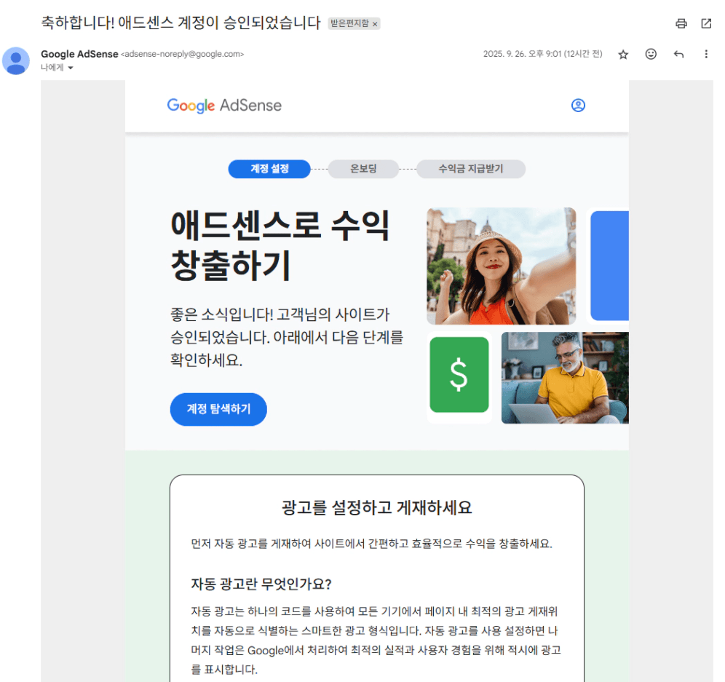Remove the 받은편지함 label with x

click(x=375, y=24)
